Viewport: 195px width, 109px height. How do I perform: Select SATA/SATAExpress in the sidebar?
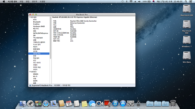(x=41, y=33)
